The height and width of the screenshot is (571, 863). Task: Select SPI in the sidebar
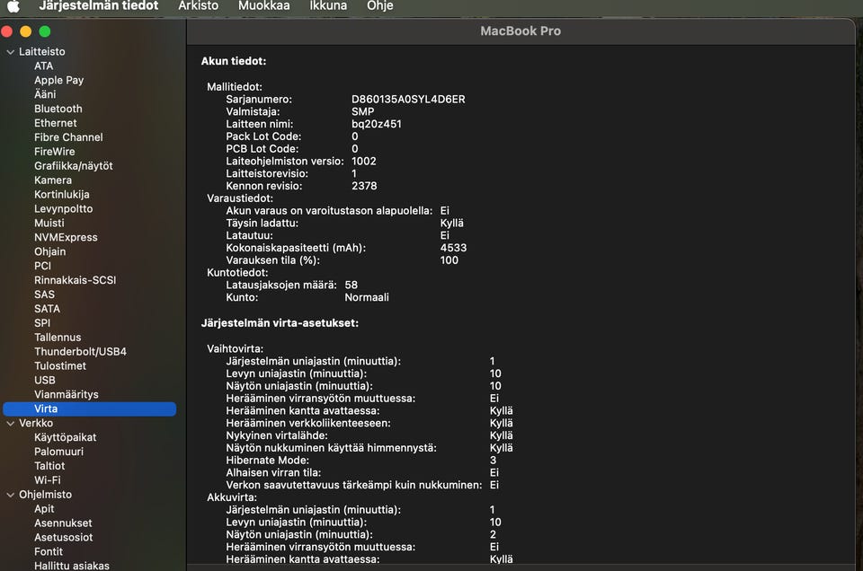coord(42,323)
